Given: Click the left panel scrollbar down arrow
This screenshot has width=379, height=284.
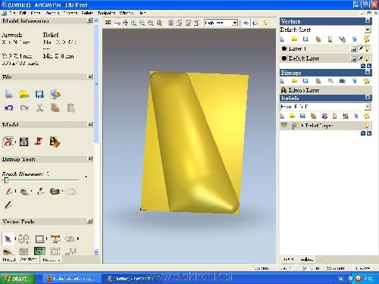Looking at the screenshot, I should [x=96, y=252].
